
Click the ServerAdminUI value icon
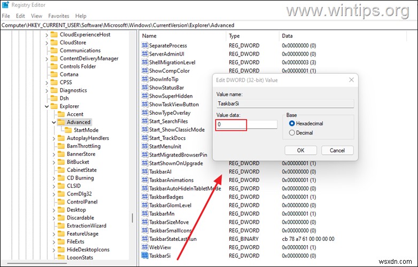[145, 54]
